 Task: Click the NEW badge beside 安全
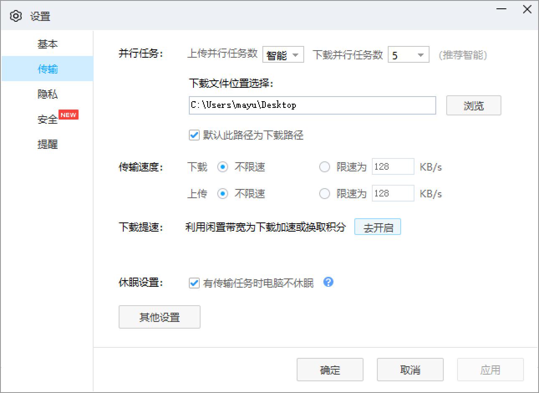tap(68, 114)
